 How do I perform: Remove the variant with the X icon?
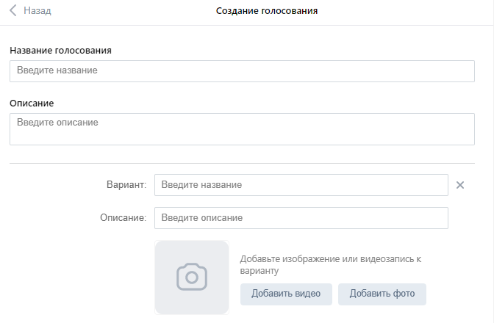pos(460,185)
